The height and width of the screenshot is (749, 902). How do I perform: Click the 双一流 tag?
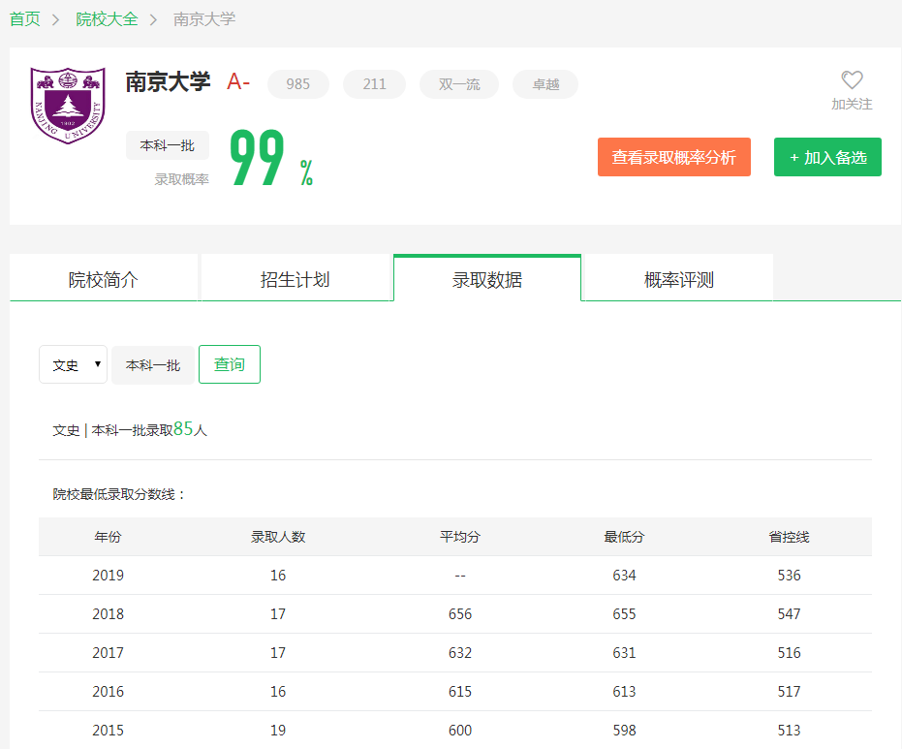pos(459,84)
